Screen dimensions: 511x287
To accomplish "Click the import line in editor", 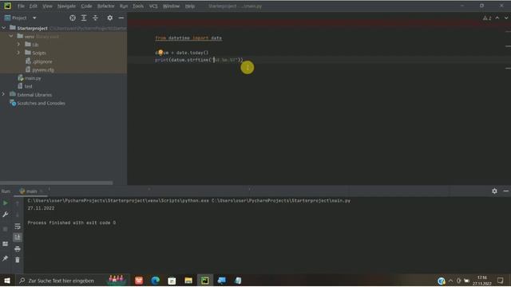I will (188, 38).
